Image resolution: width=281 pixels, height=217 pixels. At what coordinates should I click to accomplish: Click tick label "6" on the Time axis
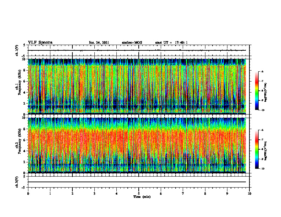161,194
